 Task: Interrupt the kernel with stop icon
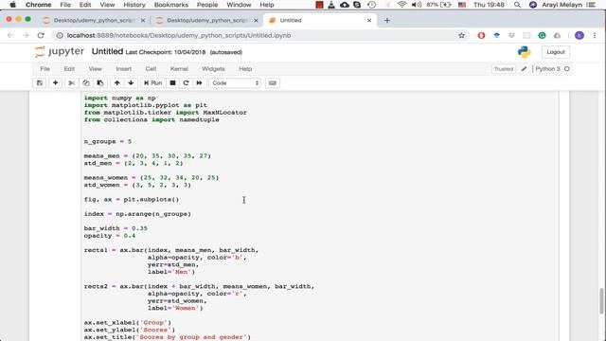point(172,83)
